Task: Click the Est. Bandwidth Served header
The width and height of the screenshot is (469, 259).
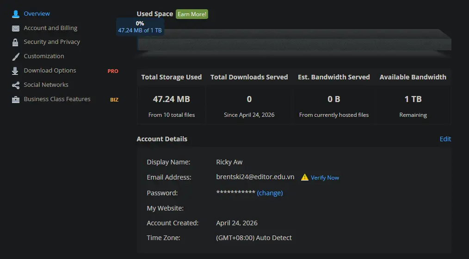Action: point(334,77)
